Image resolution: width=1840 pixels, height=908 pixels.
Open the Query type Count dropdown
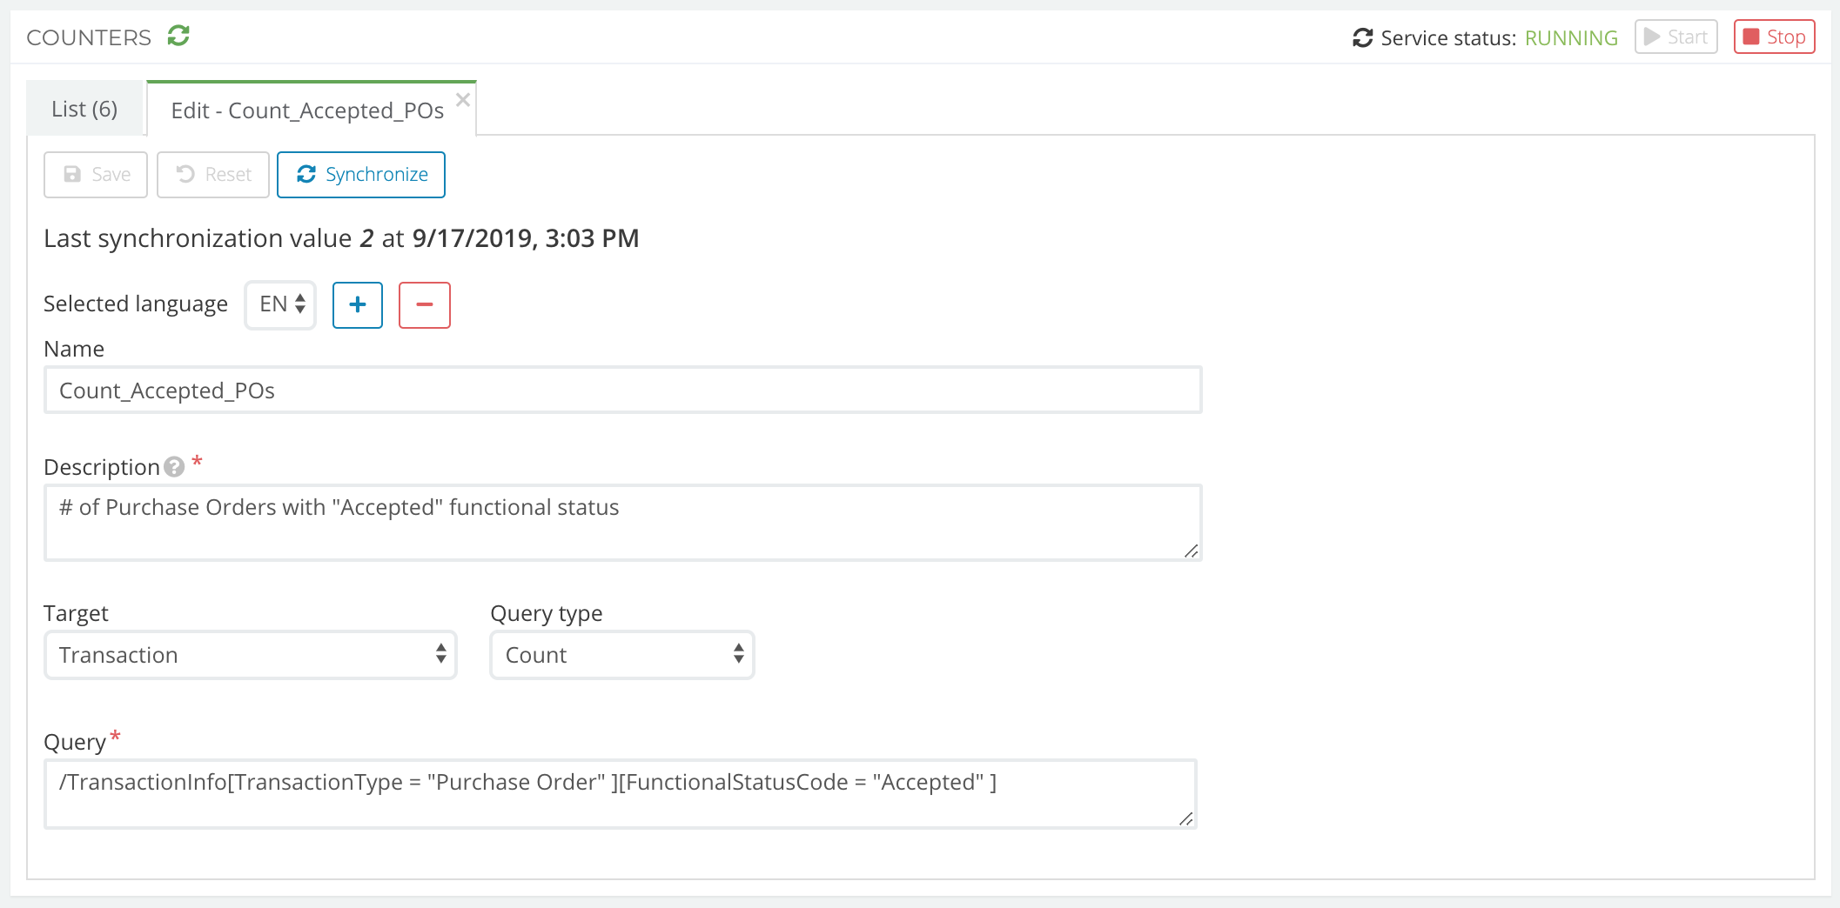(x=621, y=655)
